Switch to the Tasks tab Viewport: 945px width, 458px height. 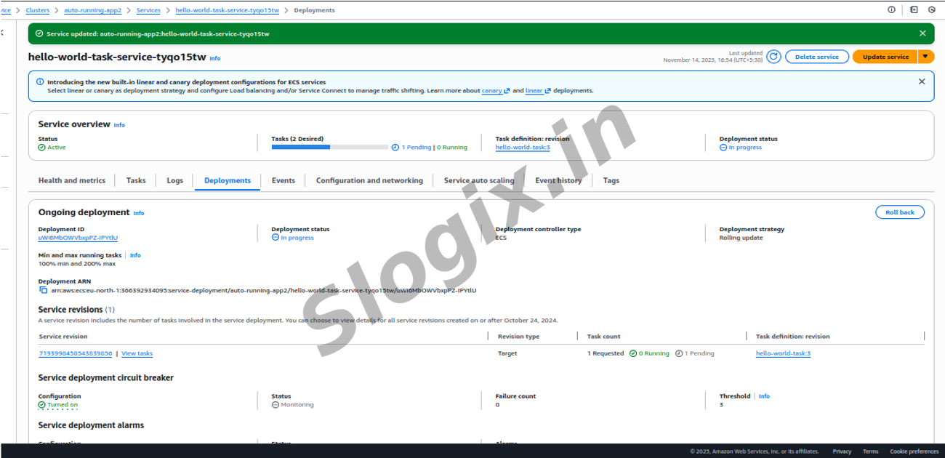coord(136,180)
